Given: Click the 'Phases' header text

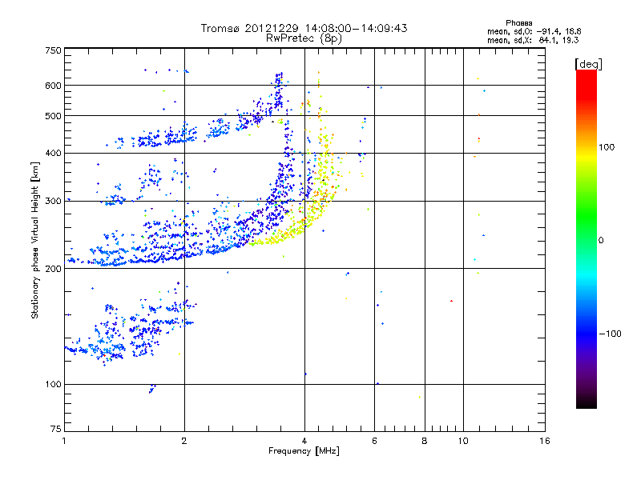Looking at the screenshot, I should click(x=518, y=23).
